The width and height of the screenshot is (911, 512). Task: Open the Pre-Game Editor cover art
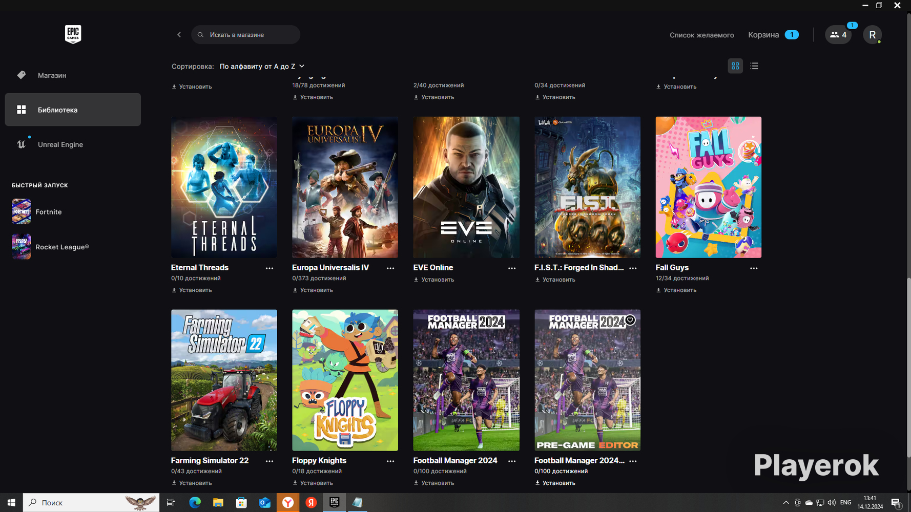click(x=587, y=380)
